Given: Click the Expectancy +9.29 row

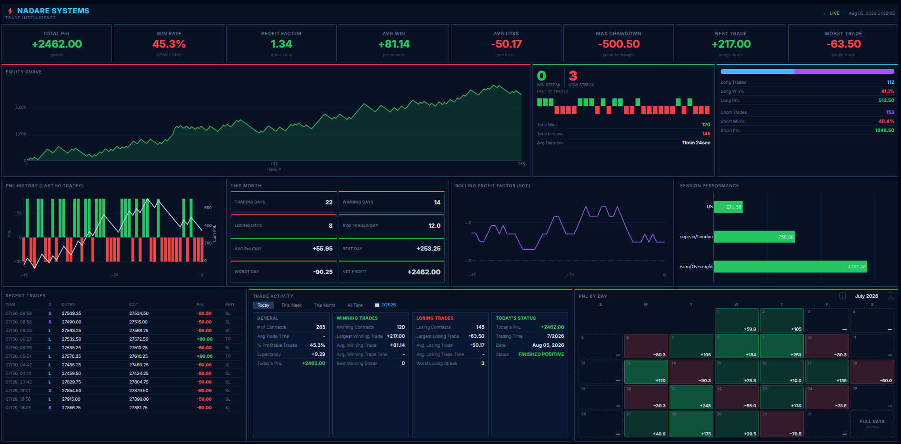Looking at the screenshot, I should 291,354.
